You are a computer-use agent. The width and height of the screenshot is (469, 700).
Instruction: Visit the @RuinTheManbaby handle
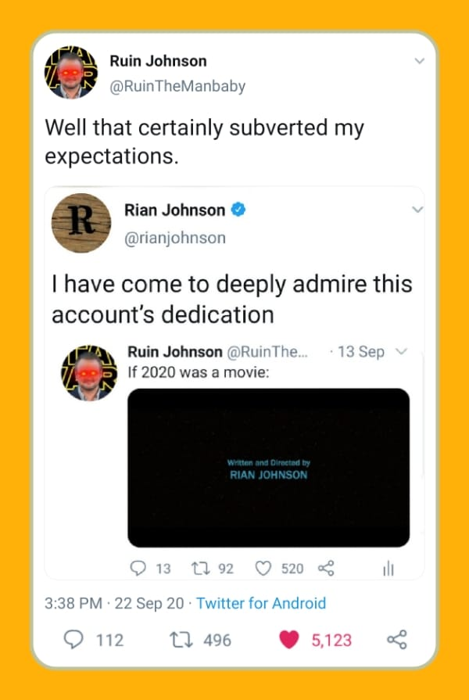point(177,86)
